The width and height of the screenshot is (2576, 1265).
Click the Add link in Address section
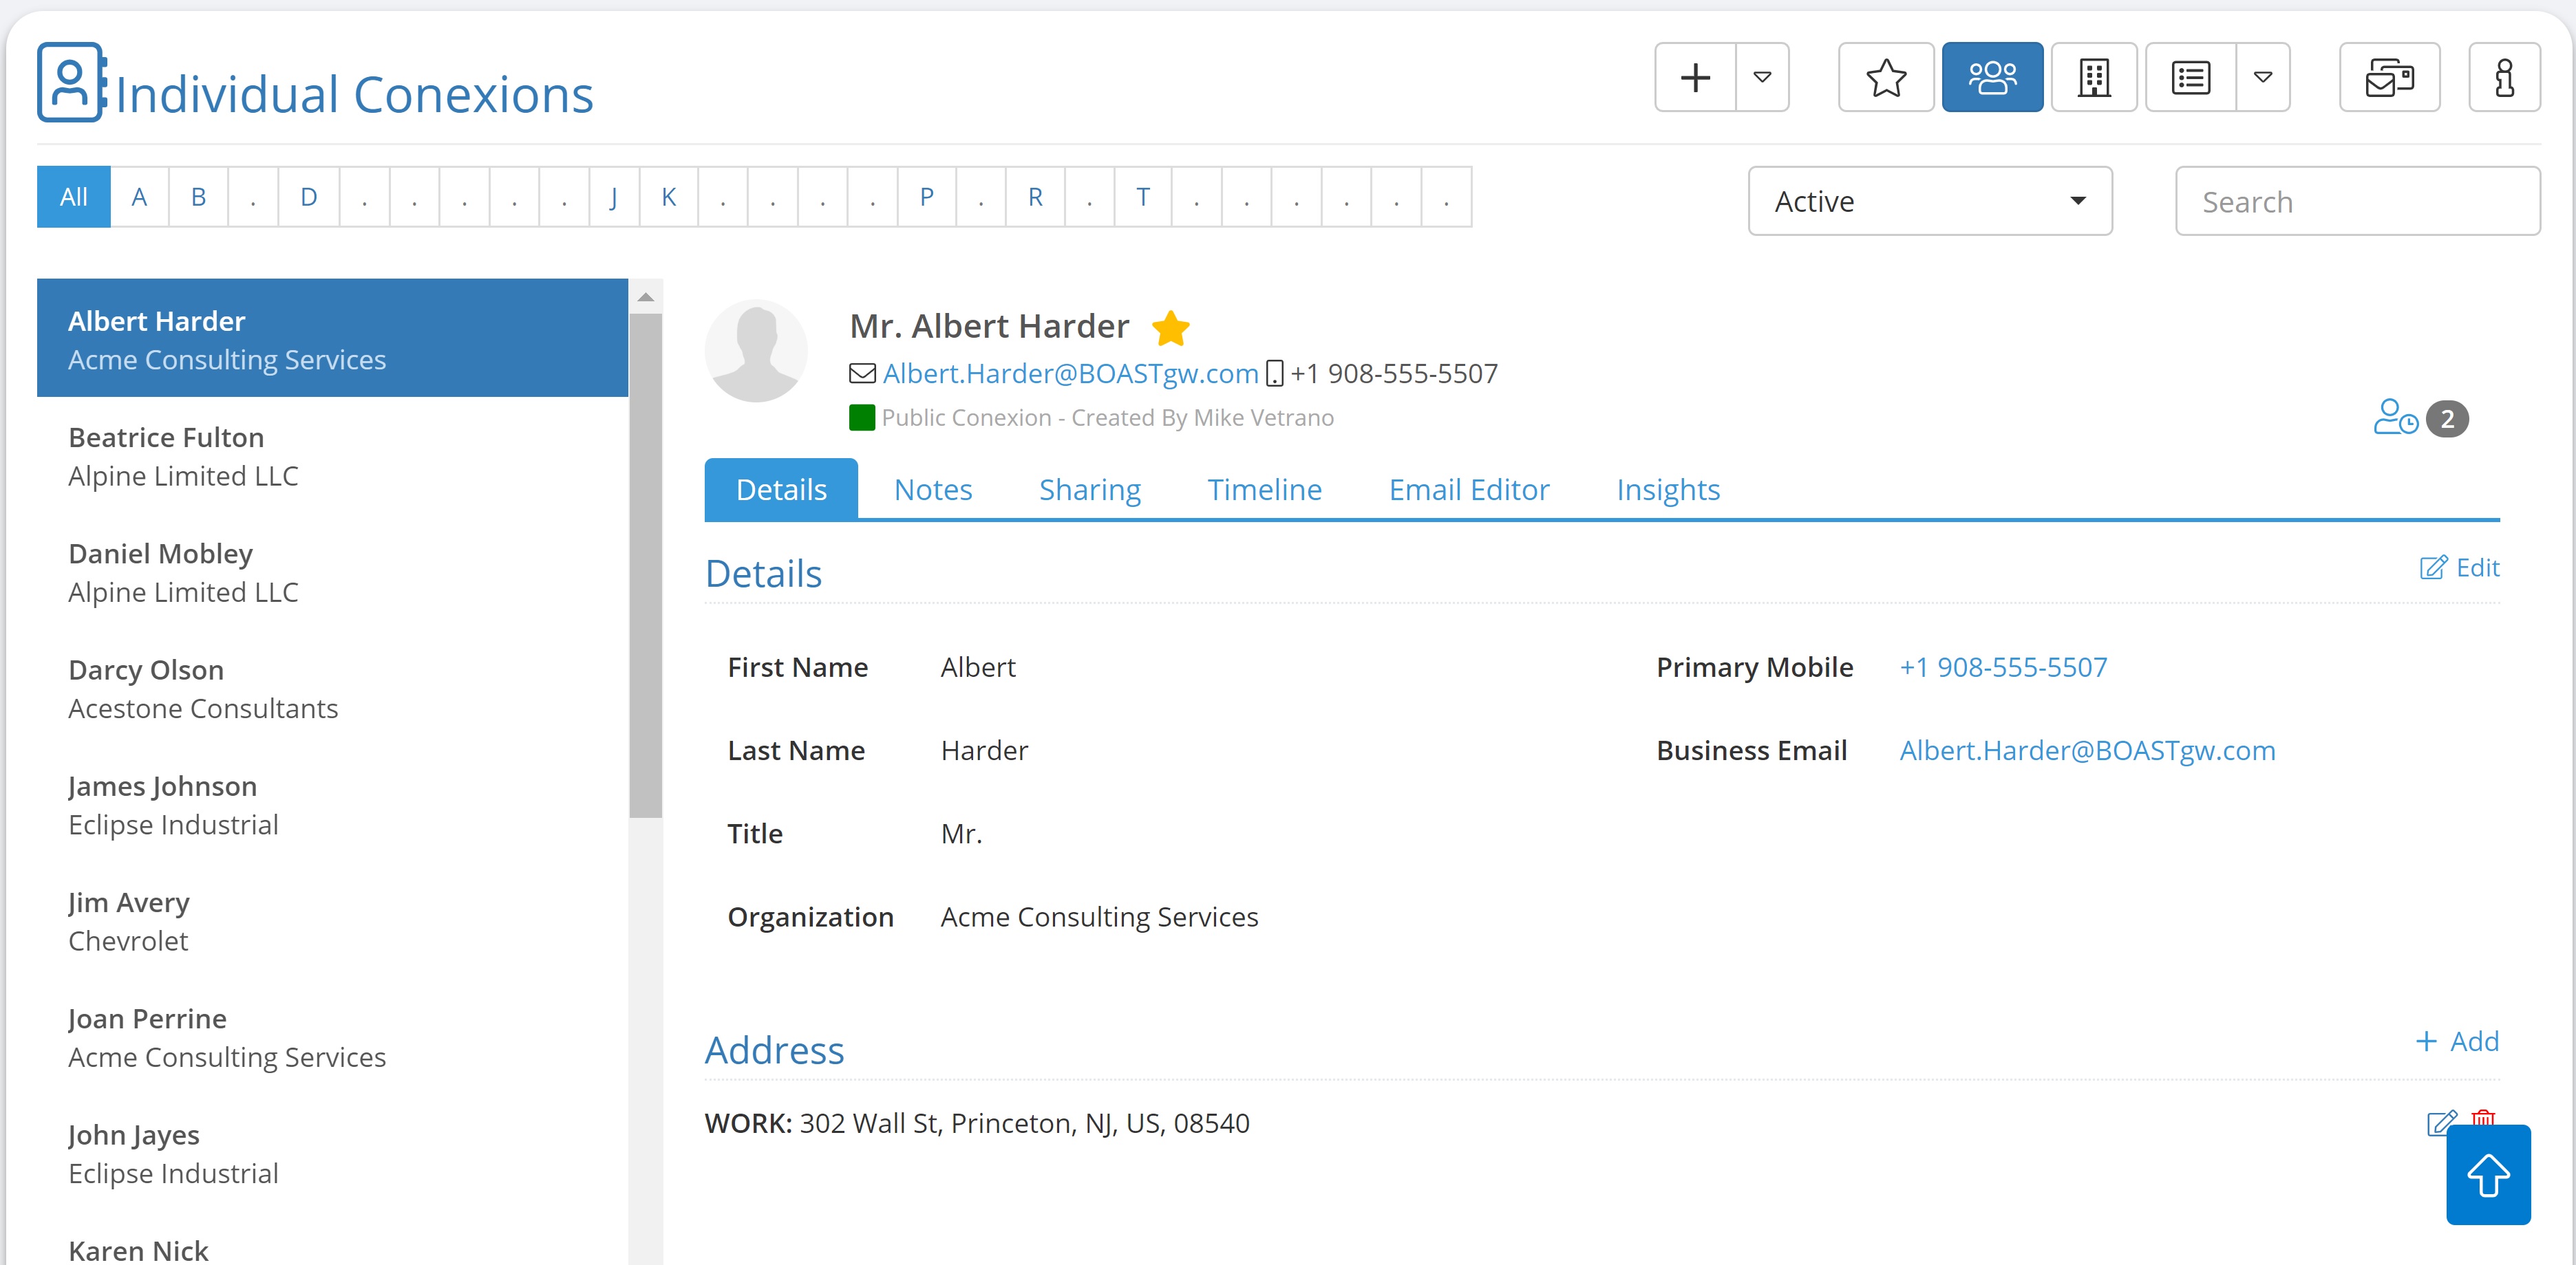pyautogui.click(x=2457, y=1041)
